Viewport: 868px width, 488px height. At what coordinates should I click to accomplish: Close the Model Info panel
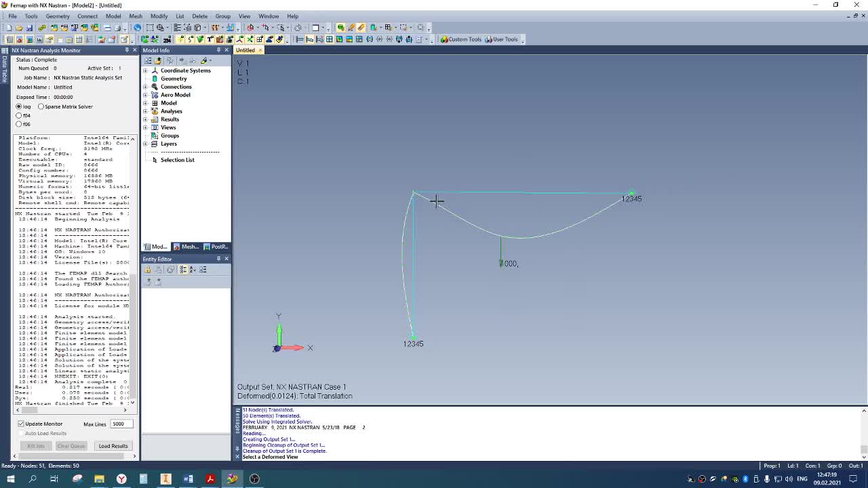(x=226, y=50)
